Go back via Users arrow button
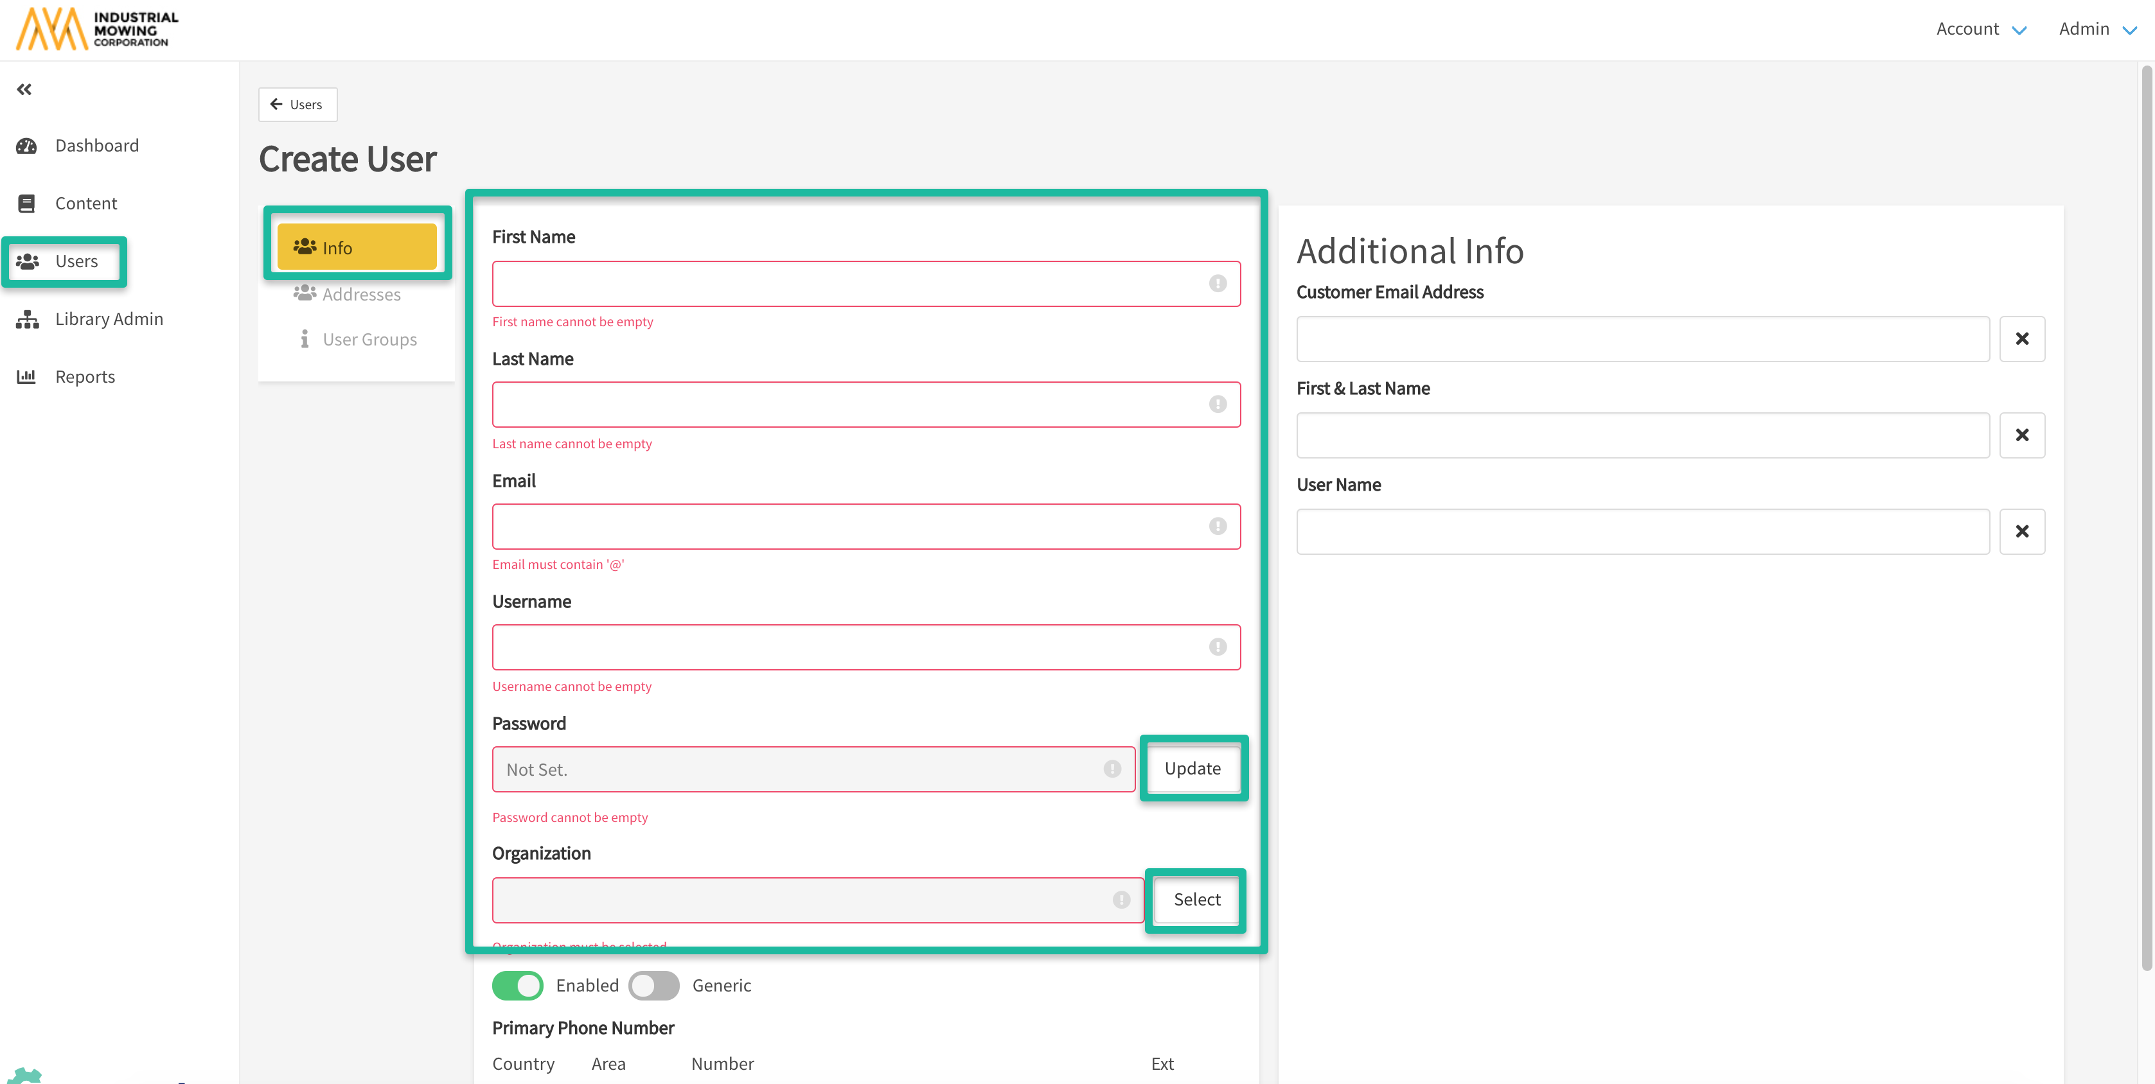 pyautogui.click(x=297, y=105)
